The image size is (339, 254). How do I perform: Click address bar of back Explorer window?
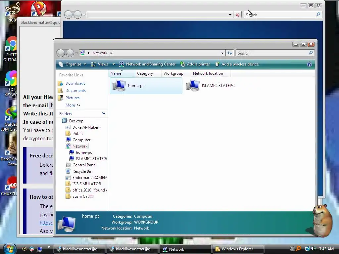point(157,15)
